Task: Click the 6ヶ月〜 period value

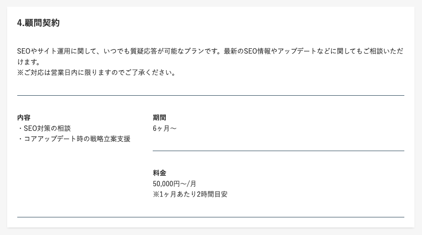Action: 165,128
